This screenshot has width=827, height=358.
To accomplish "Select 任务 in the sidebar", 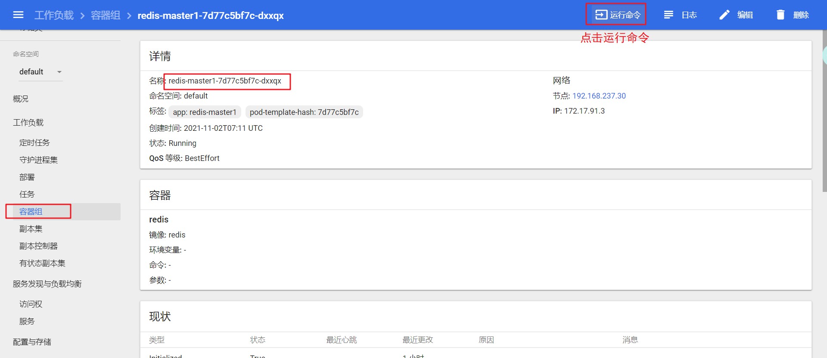I will click(x=27, y=194).
